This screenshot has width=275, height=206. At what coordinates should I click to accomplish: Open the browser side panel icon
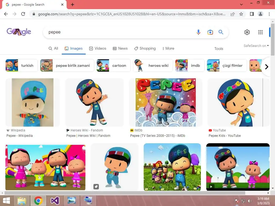point(252,14)
